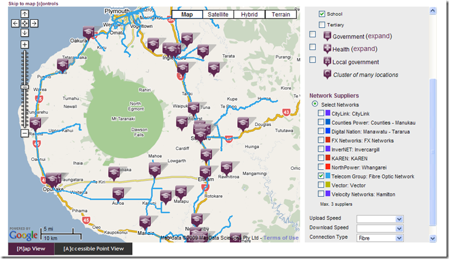This screenshot has width=449, height=259.
Task: Expand the Government category link
Action: [x=380, y=36]
